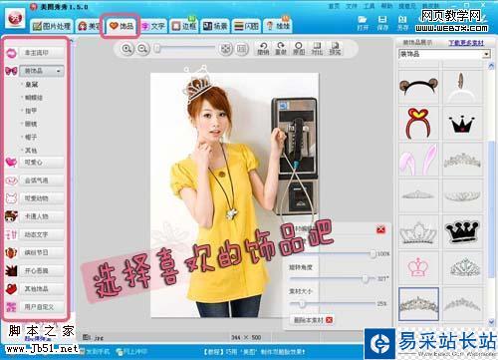Click the 旋转角度 rotation slider handle
The width and height of the screenshot is (498, 360).
(x=366, y=278)
